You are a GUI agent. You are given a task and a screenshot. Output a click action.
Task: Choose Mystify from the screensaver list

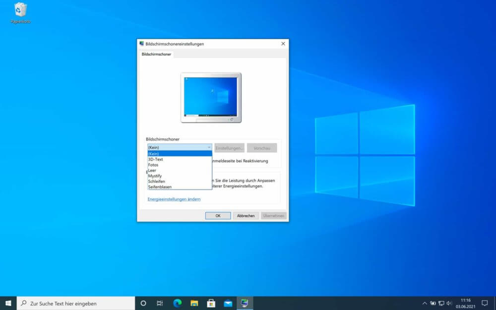[x=180, y=176]
